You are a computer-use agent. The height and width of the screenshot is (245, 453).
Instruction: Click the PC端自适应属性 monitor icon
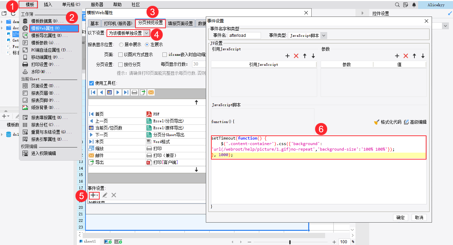pyautogui.click(x=25, y=50)
